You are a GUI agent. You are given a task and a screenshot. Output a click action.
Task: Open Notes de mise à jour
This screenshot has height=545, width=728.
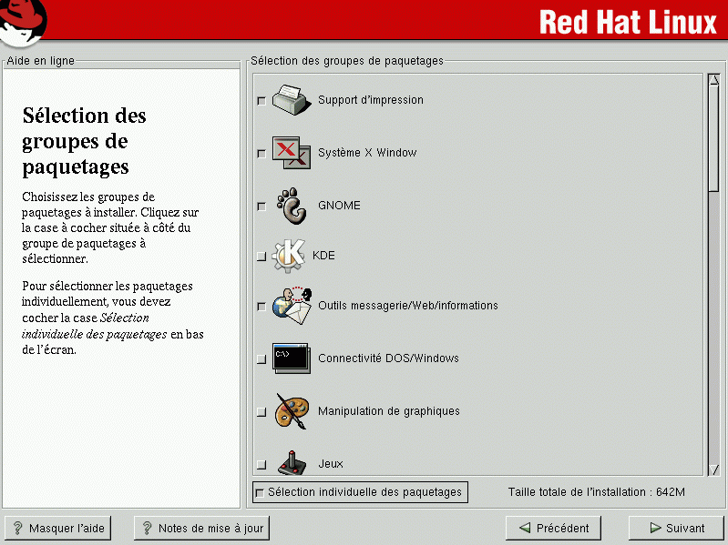pos(201,528)
